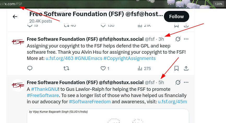This screenshot has width=226, height=123.
Task: Open more options on the 3h post
Action: tap(186, 39)
